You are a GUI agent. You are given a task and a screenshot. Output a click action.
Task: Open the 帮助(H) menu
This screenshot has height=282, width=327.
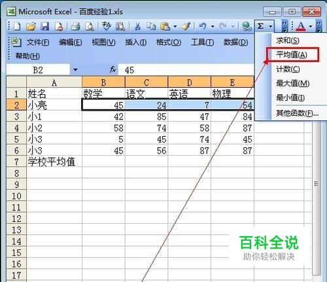27,56
